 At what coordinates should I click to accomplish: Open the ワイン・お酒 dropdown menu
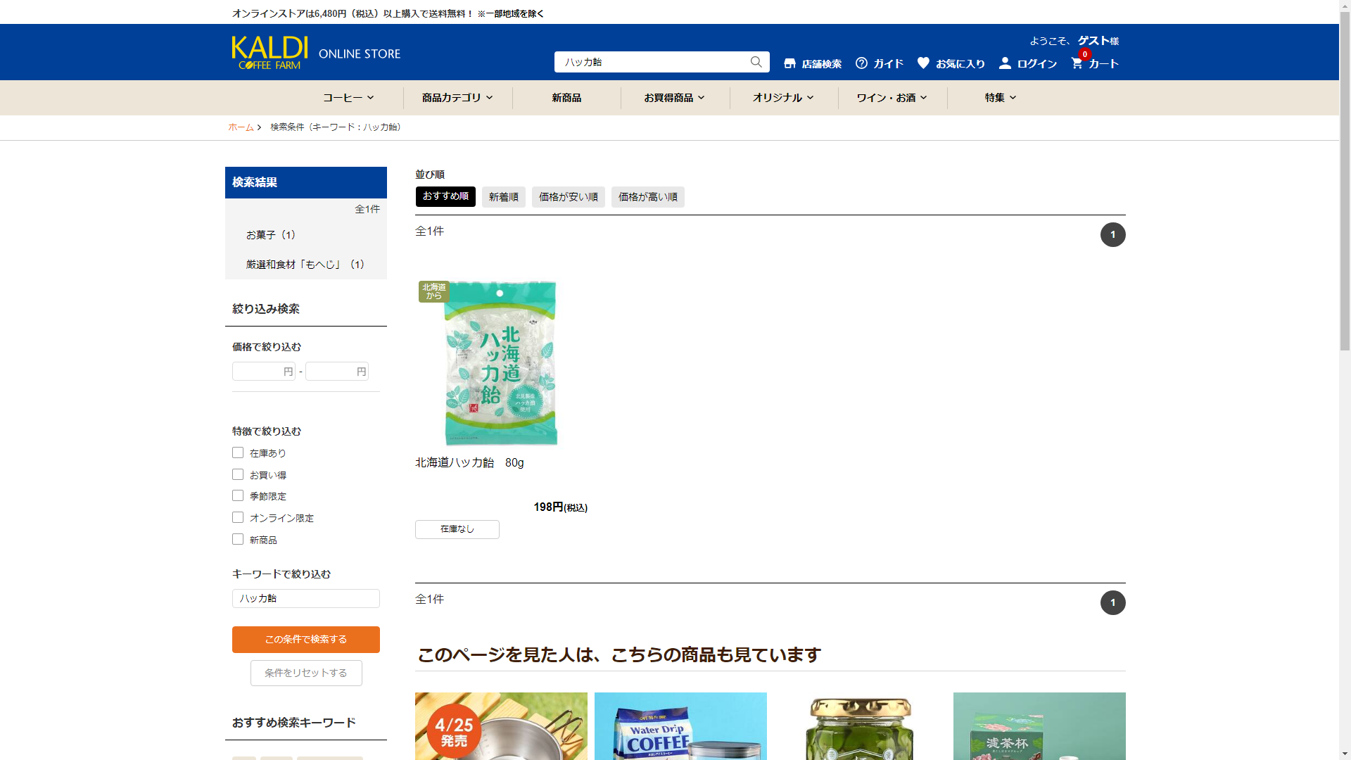click(892, 98)
